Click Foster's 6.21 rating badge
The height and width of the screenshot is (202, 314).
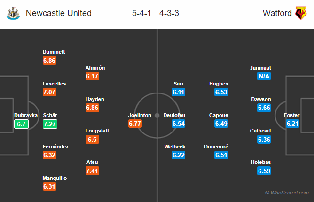[292, 124]
